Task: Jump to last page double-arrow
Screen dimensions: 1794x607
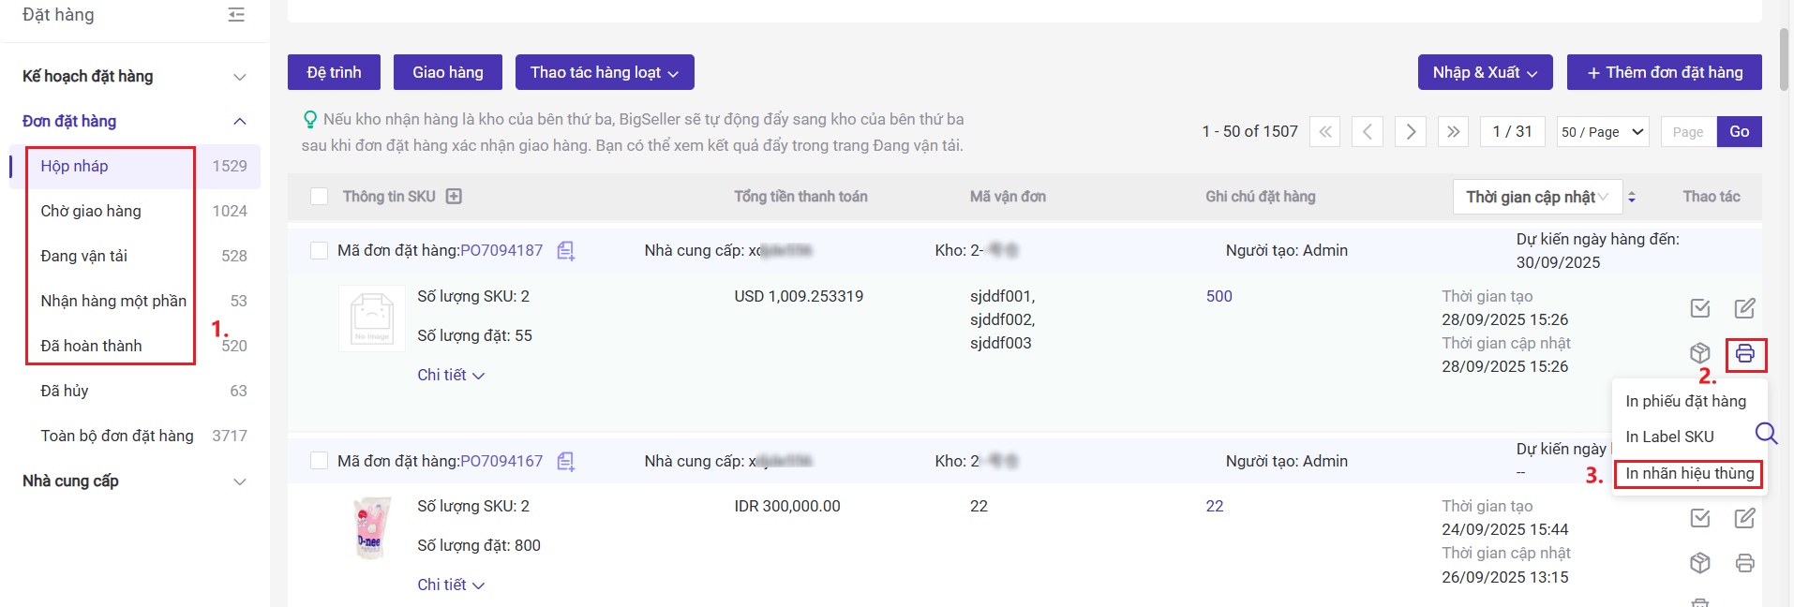Action: [1453, 132]
